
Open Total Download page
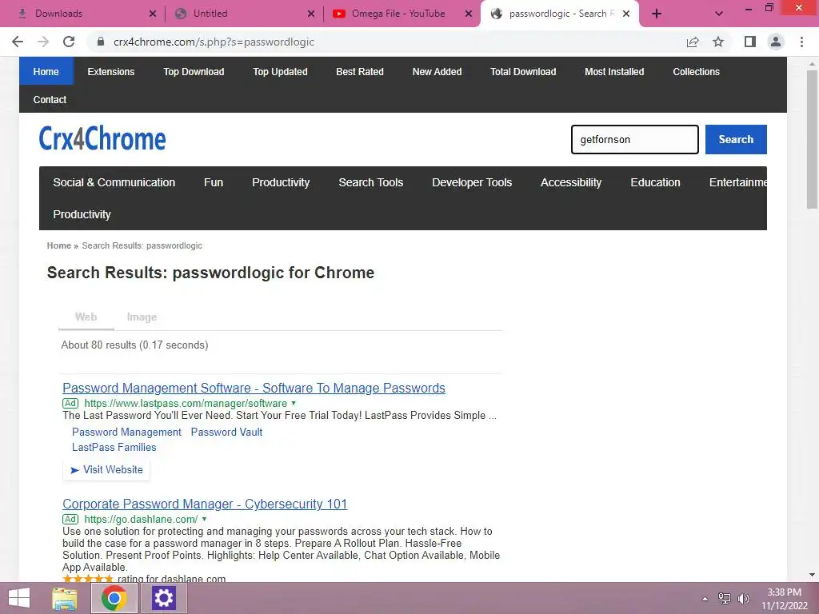point(523,71)
